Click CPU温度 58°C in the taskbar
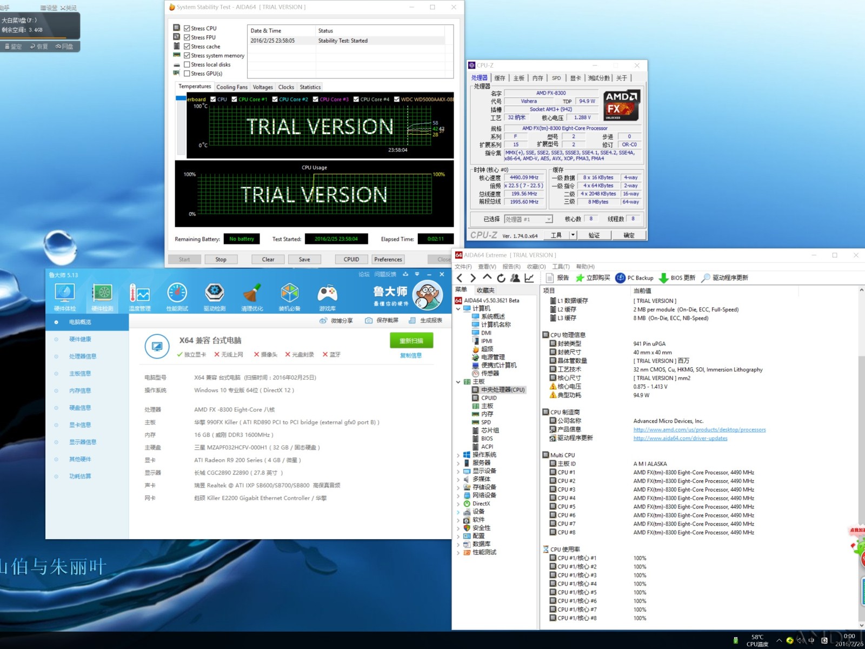 click(757, 640)
